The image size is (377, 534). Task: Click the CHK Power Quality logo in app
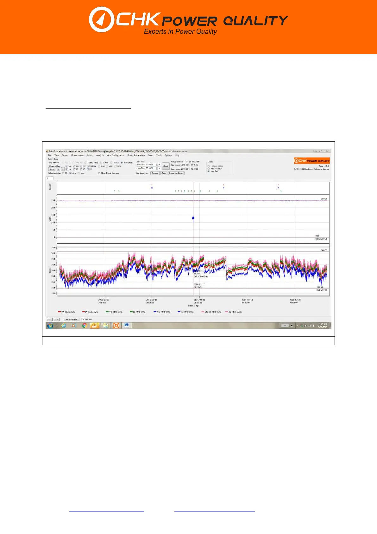tap(312, 161)
